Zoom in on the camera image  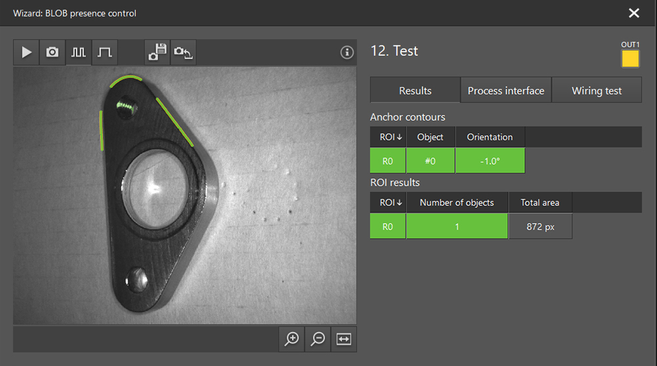point(292,338)
